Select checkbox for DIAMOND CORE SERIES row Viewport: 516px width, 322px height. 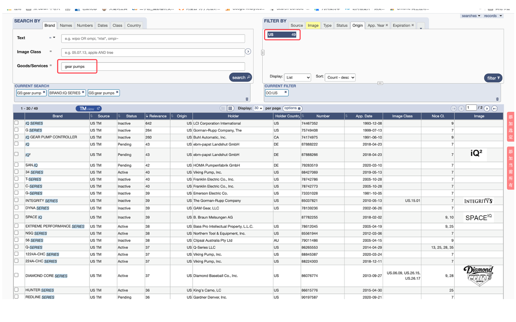17,275
